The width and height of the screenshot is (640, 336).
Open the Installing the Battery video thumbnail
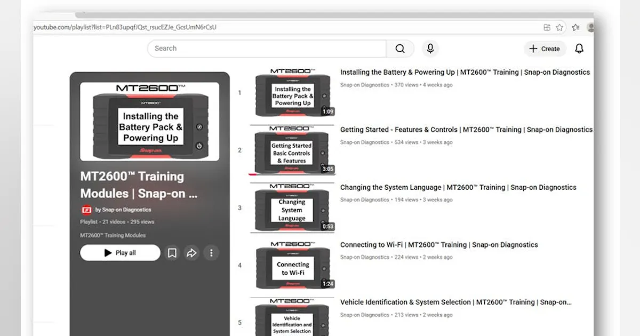pyautogui.click(x=292, y=93)
